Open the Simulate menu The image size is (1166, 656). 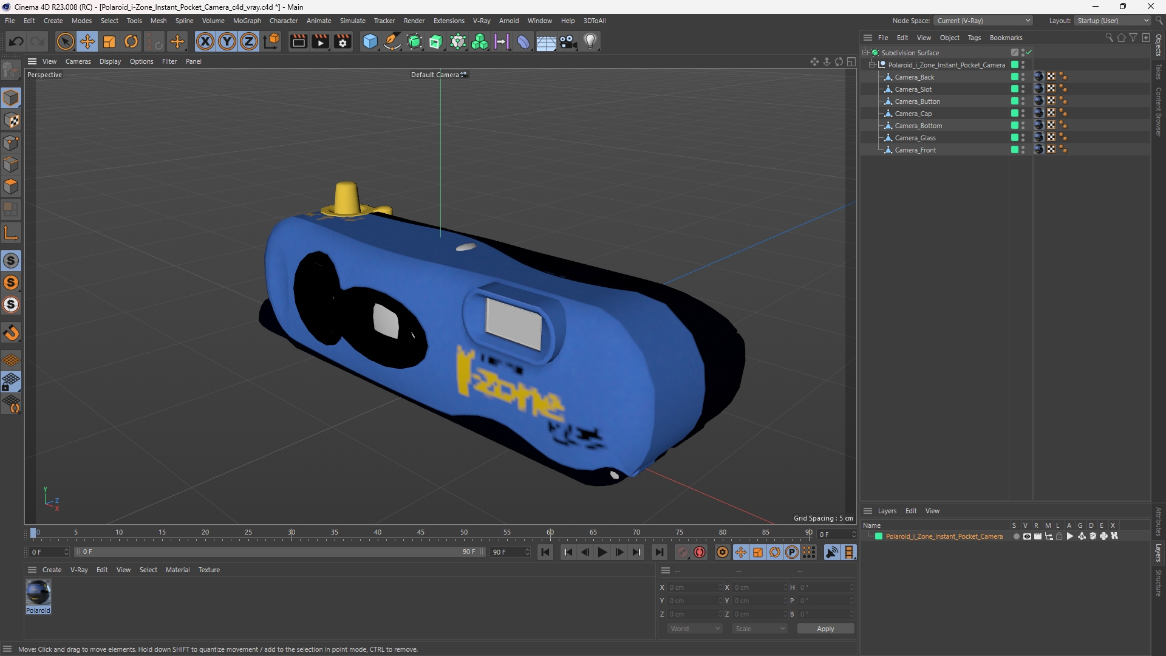[352, 21]
